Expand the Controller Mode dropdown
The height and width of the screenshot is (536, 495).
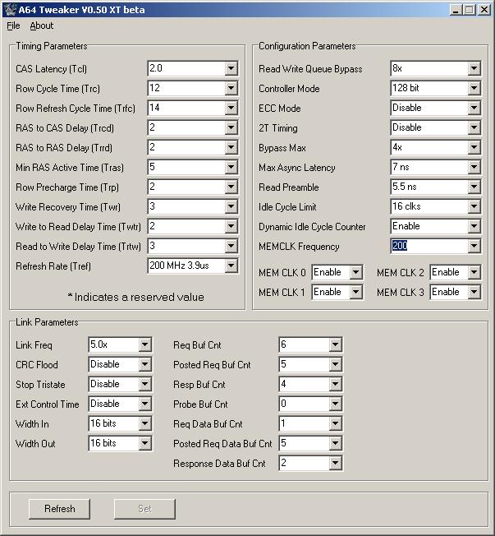point(474,89)
